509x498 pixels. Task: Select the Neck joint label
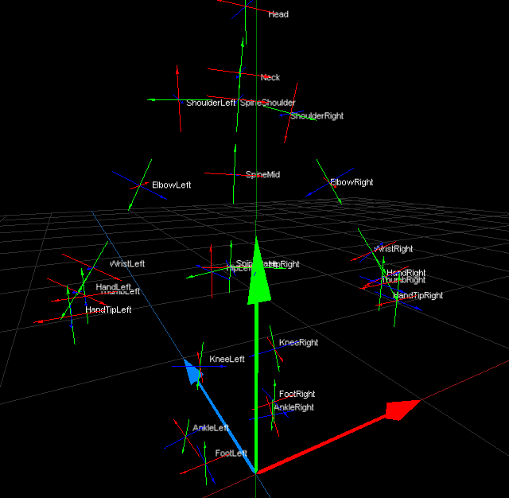[270, 77]
